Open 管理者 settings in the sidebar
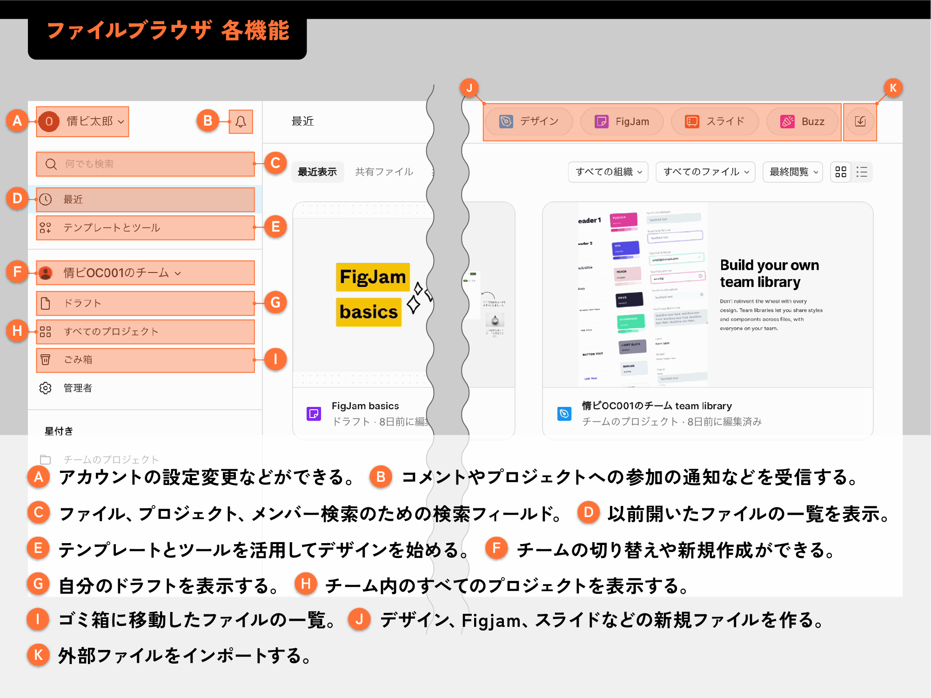Screen dimensions: 931x698 pyautogui.click(x=145, y=388)
